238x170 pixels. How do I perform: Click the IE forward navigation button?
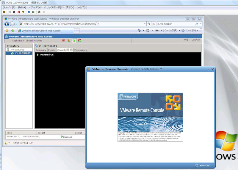pyautogui.click(x=12, y=24)
